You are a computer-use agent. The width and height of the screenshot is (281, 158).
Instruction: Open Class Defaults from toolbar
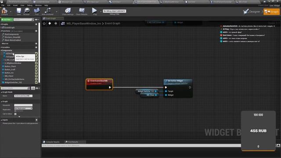pyautogui.click(x=82, y=11)
